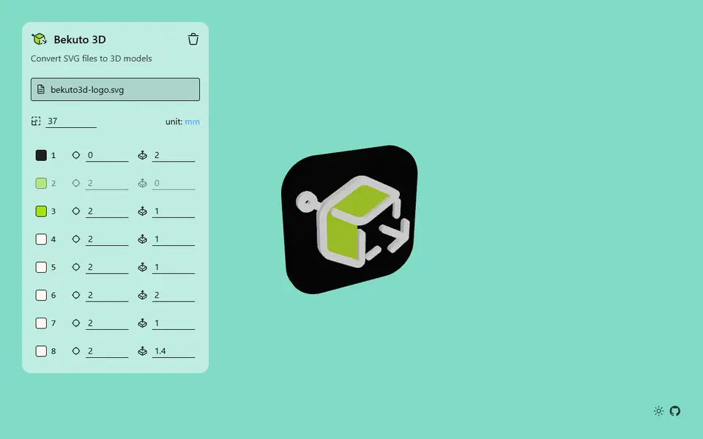The width and height of the screenshot is (703, 439).
Task: Click the 3D logo model preview
Action: pyautogui.click(x=350, y=219)
